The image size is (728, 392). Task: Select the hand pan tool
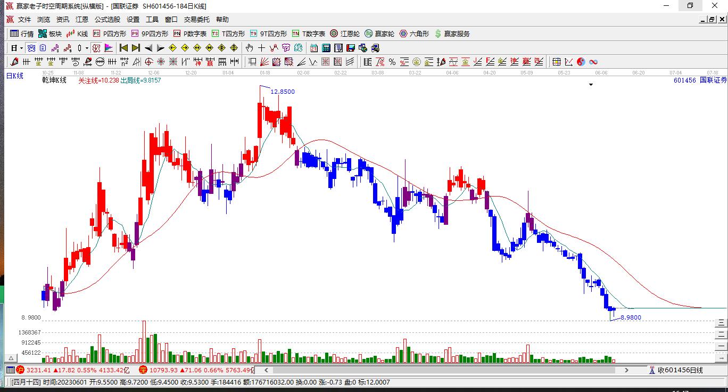pos(249,48)
